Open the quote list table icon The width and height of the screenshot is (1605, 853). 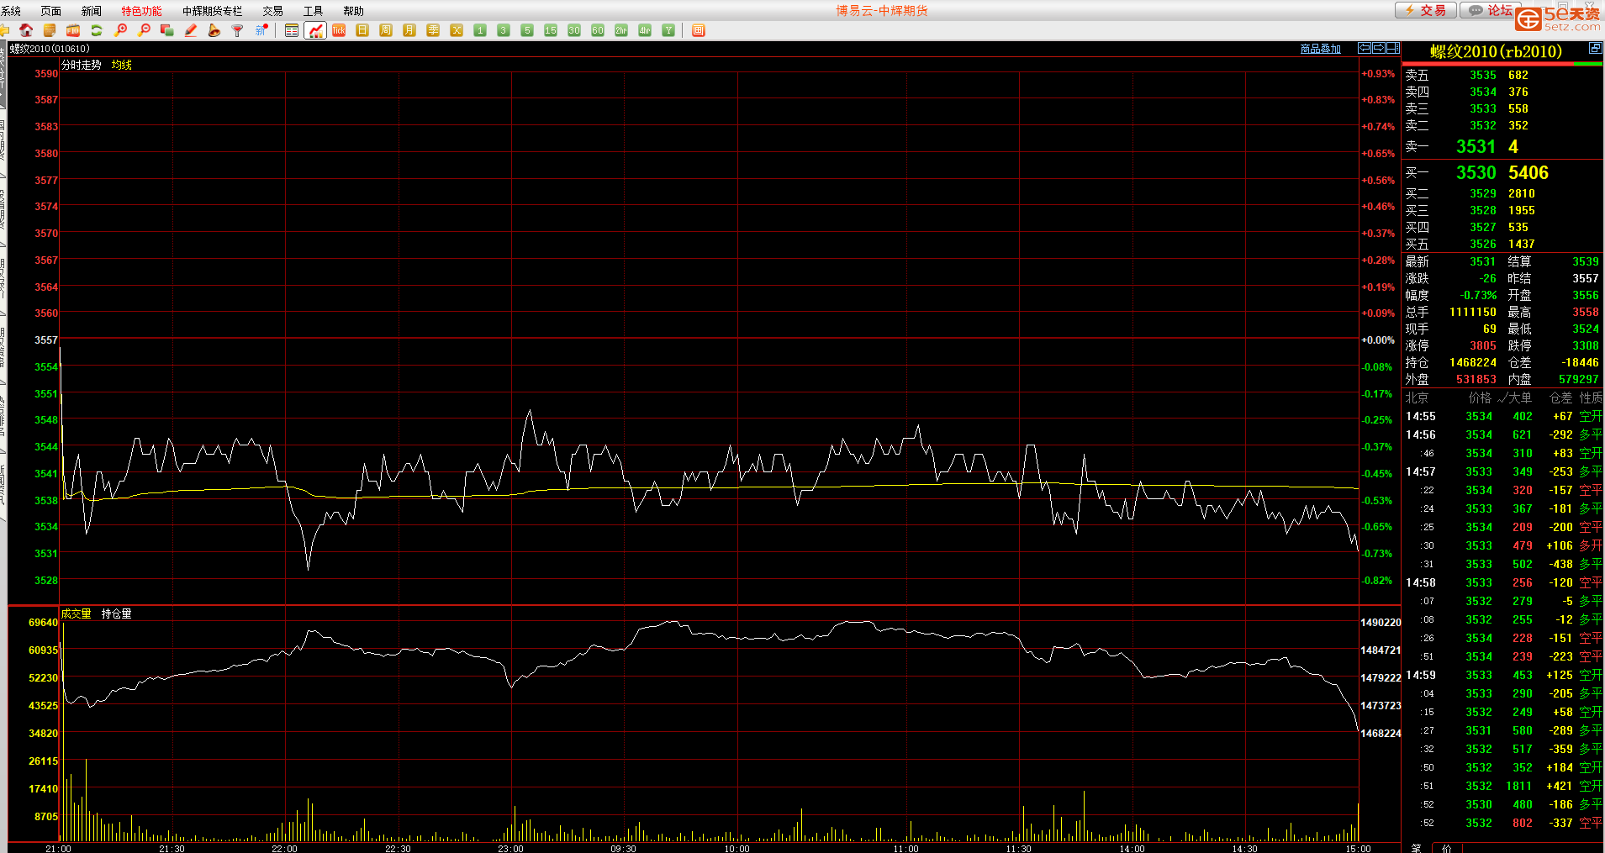292,30
